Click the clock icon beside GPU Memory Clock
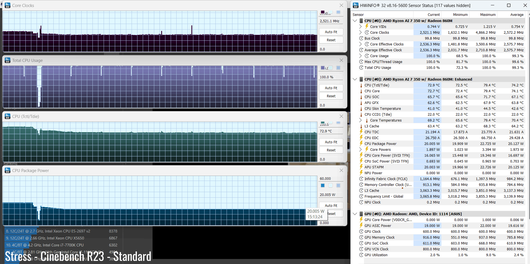The width and height of the screenshot is (530, 264). pos(361,237)
